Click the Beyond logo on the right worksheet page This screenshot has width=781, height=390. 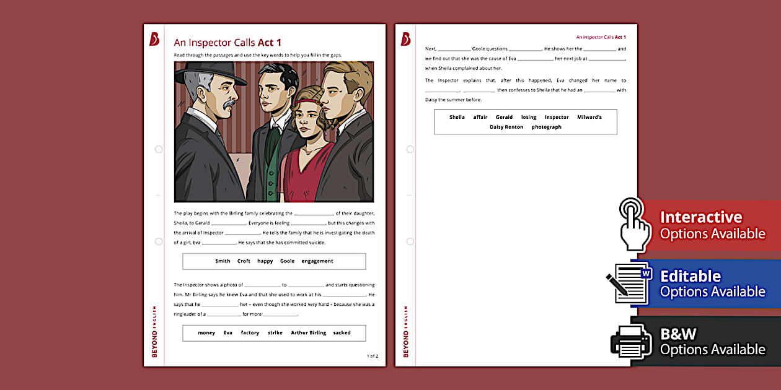(x=406, y=37)
